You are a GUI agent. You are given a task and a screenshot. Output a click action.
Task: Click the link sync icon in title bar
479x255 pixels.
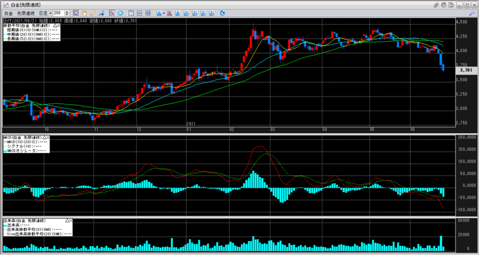[x=436, y=5]
